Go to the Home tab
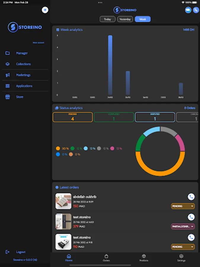Screen dimensions: 200x267 (x=69, y=258)
